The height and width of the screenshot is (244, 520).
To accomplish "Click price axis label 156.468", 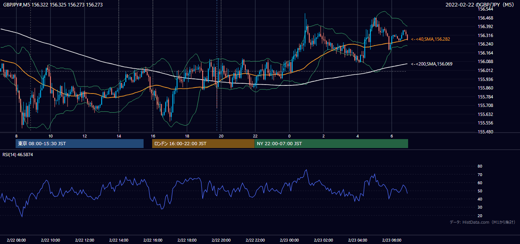I will pos(485,18).
